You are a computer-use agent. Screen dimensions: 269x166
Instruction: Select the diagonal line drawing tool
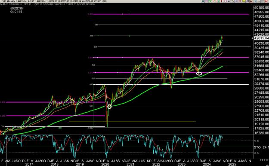click(x=232, y=1)
